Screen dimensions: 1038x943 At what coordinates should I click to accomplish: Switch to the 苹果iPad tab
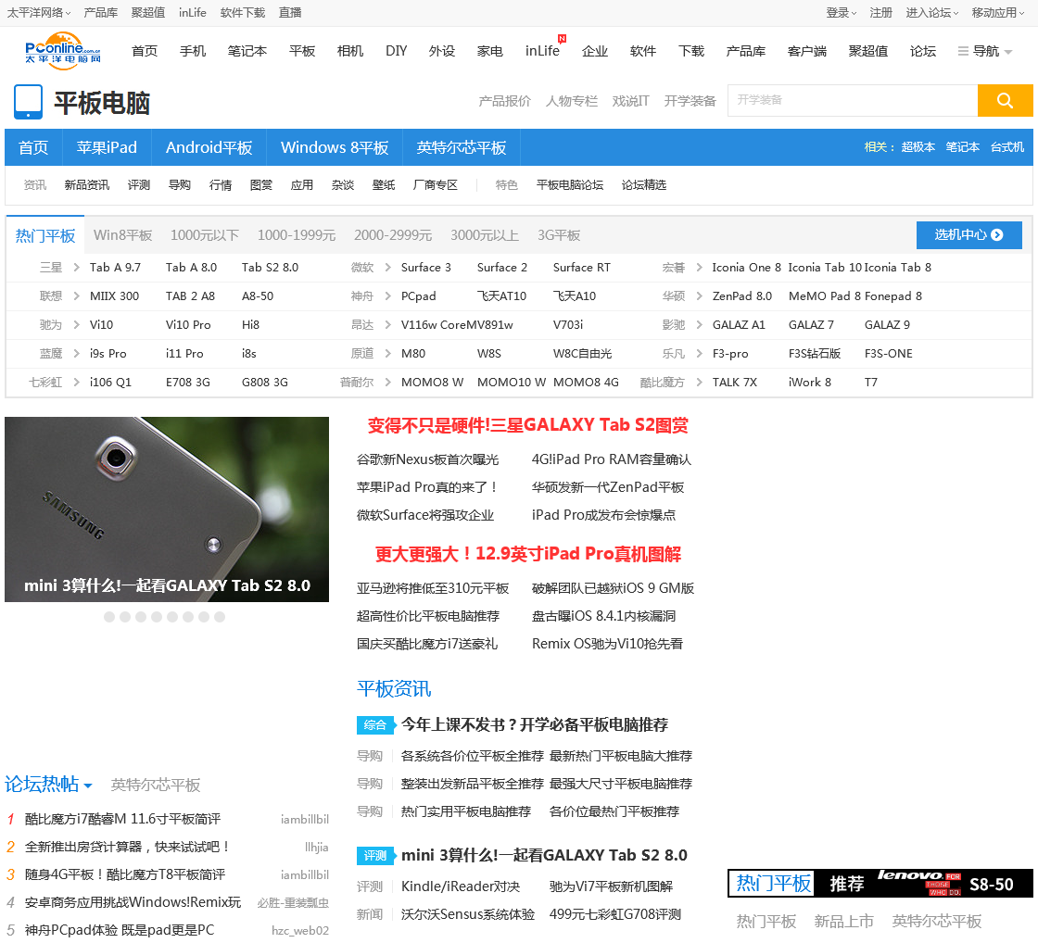[107, 147]
